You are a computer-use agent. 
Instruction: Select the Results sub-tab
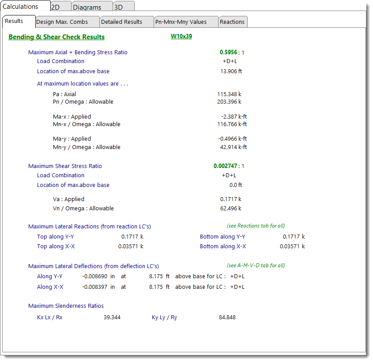coord(14,21)
